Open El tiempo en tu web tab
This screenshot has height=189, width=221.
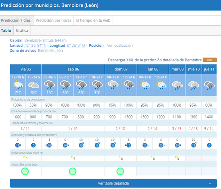(93, 21)
